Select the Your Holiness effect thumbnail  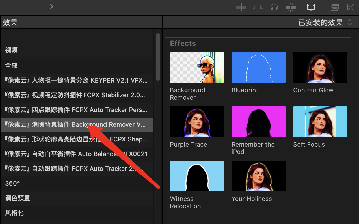pyautogui.click(x=259, y=176)
